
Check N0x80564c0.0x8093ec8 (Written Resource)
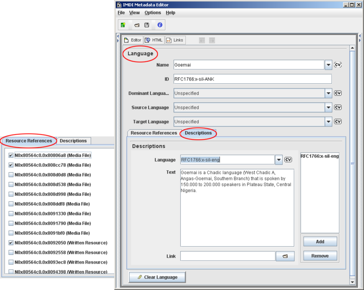click(11, 262)
